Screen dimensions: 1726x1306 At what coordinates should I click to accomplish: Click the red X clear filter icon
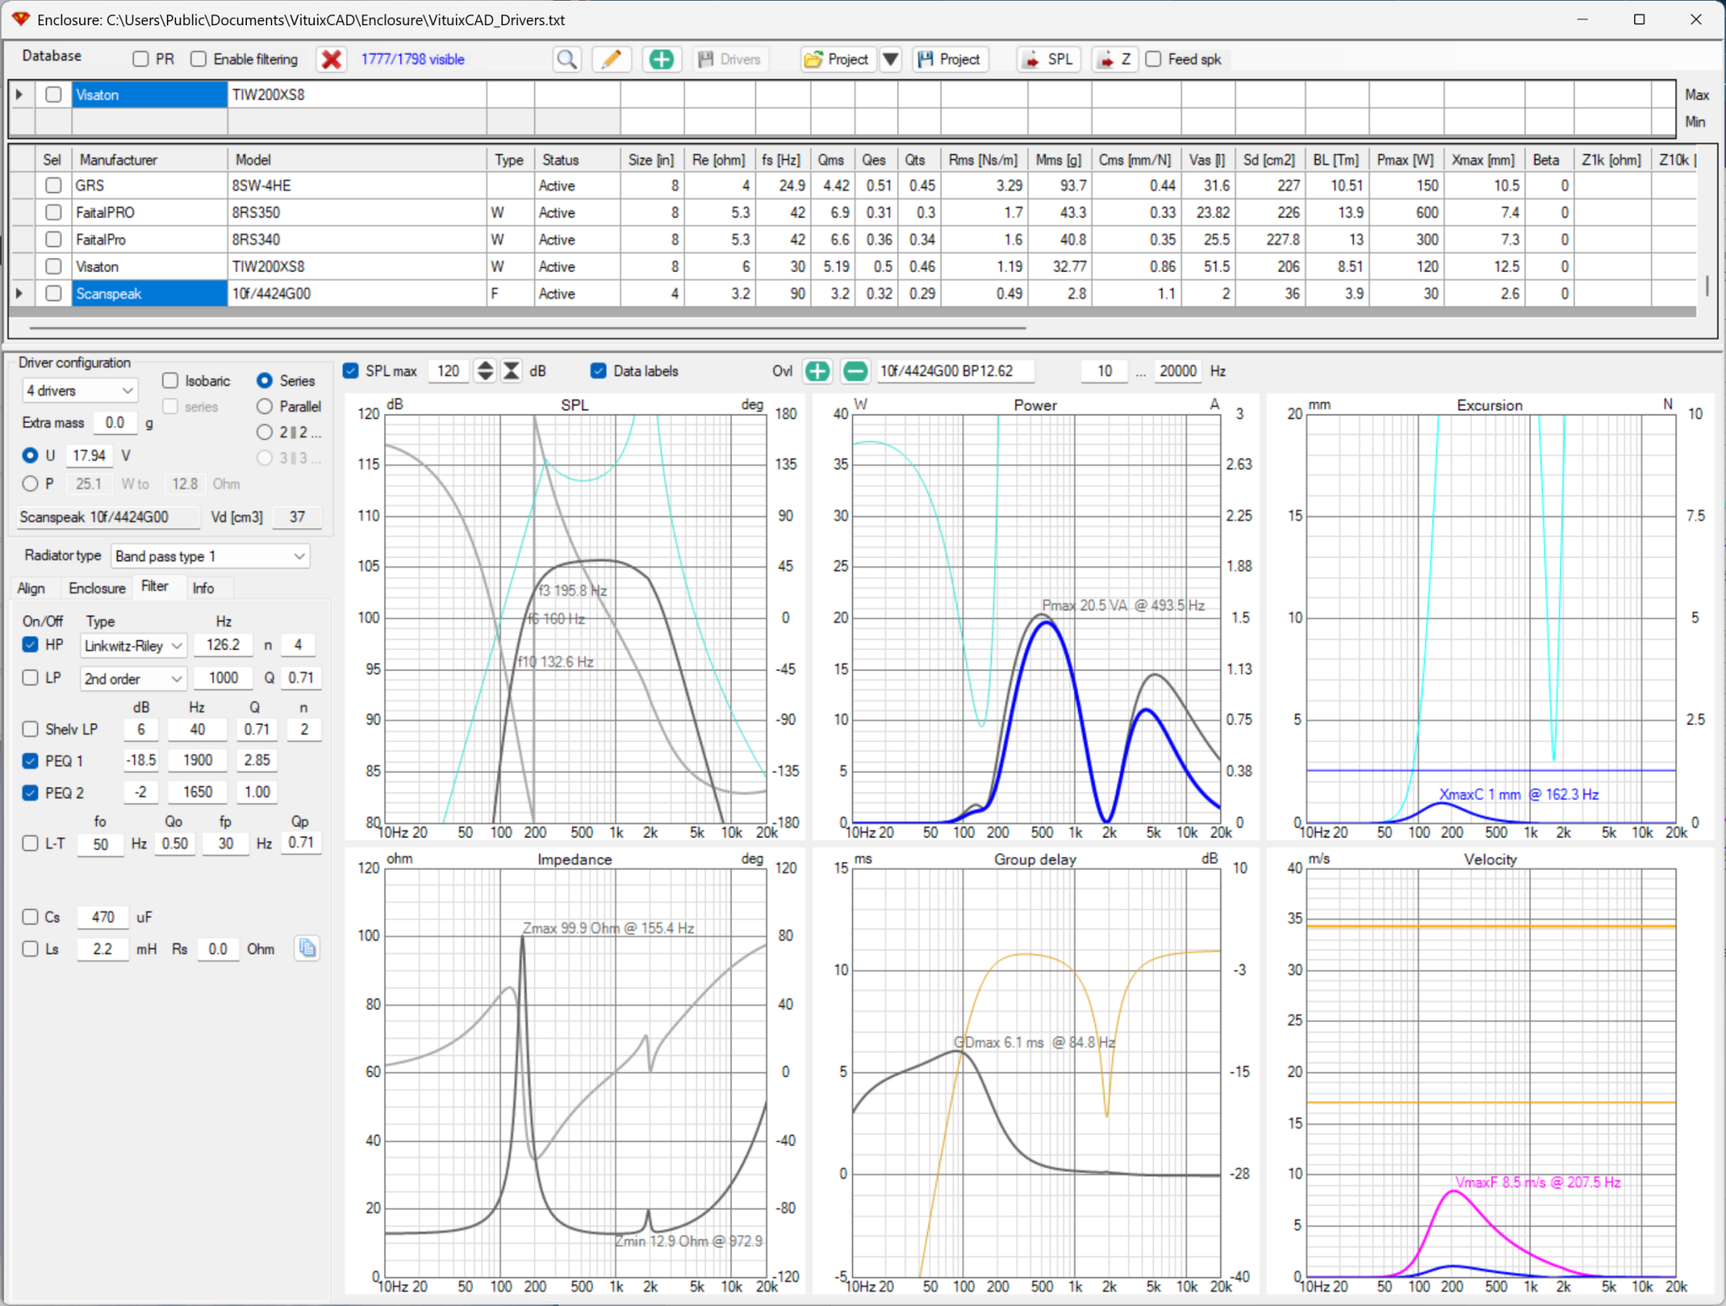[332, 60]
